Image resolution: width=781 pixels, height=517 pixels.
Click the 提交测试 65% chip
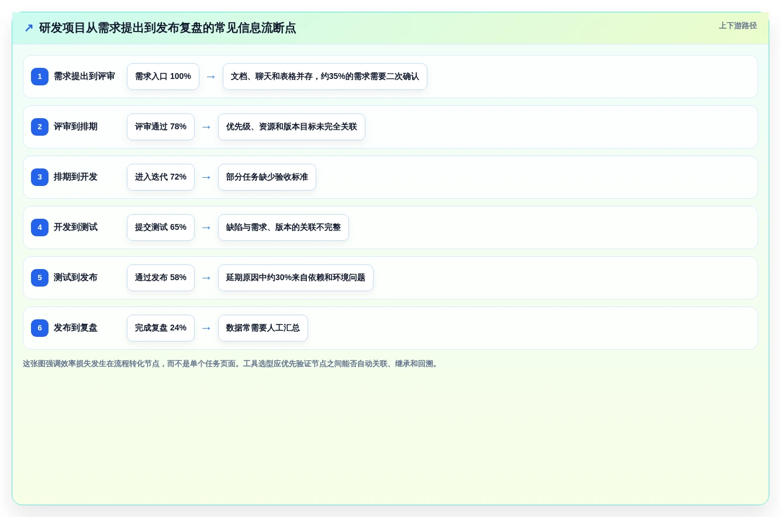pos(161,228)
